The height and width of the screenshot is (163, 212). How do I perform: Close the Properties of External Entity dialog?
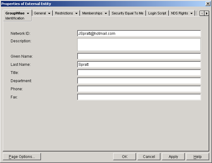coord(208,4)
